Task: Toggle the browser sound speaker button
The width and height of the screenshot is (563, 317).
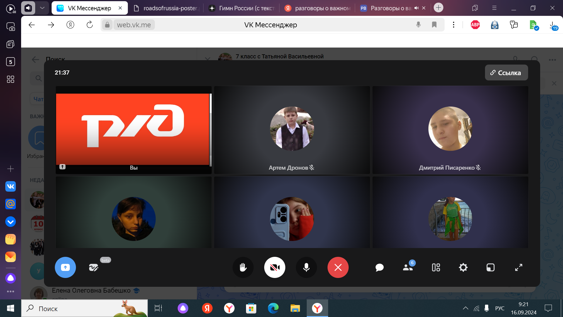Action: tap(28, 8)
